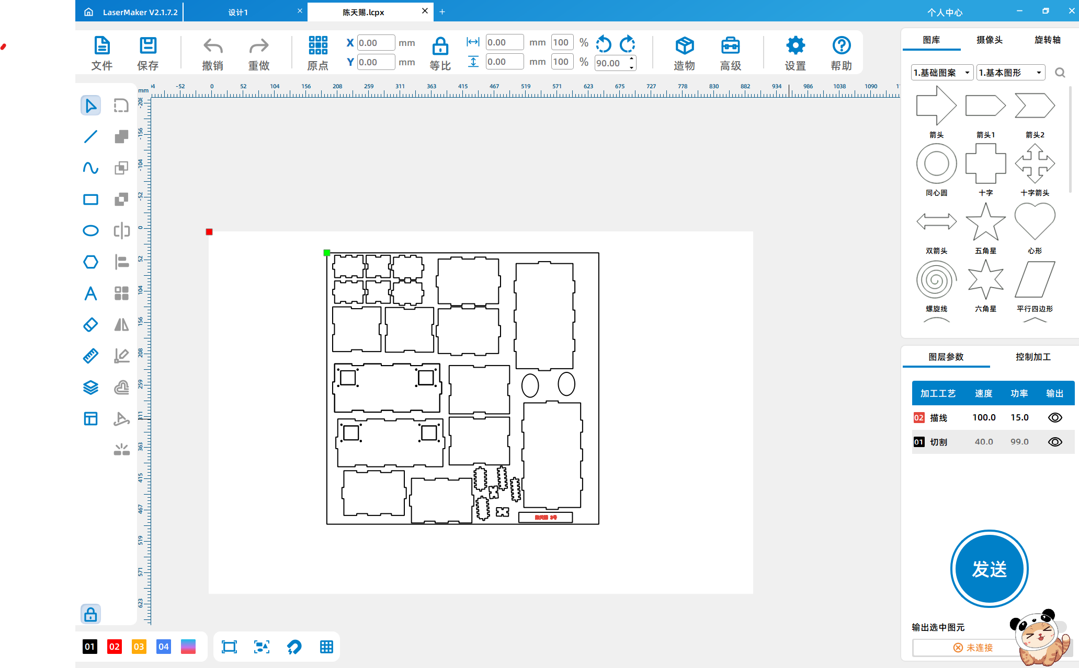1079x668 pixels.
Task: Select the text tool
Action: tap(90, 293)
